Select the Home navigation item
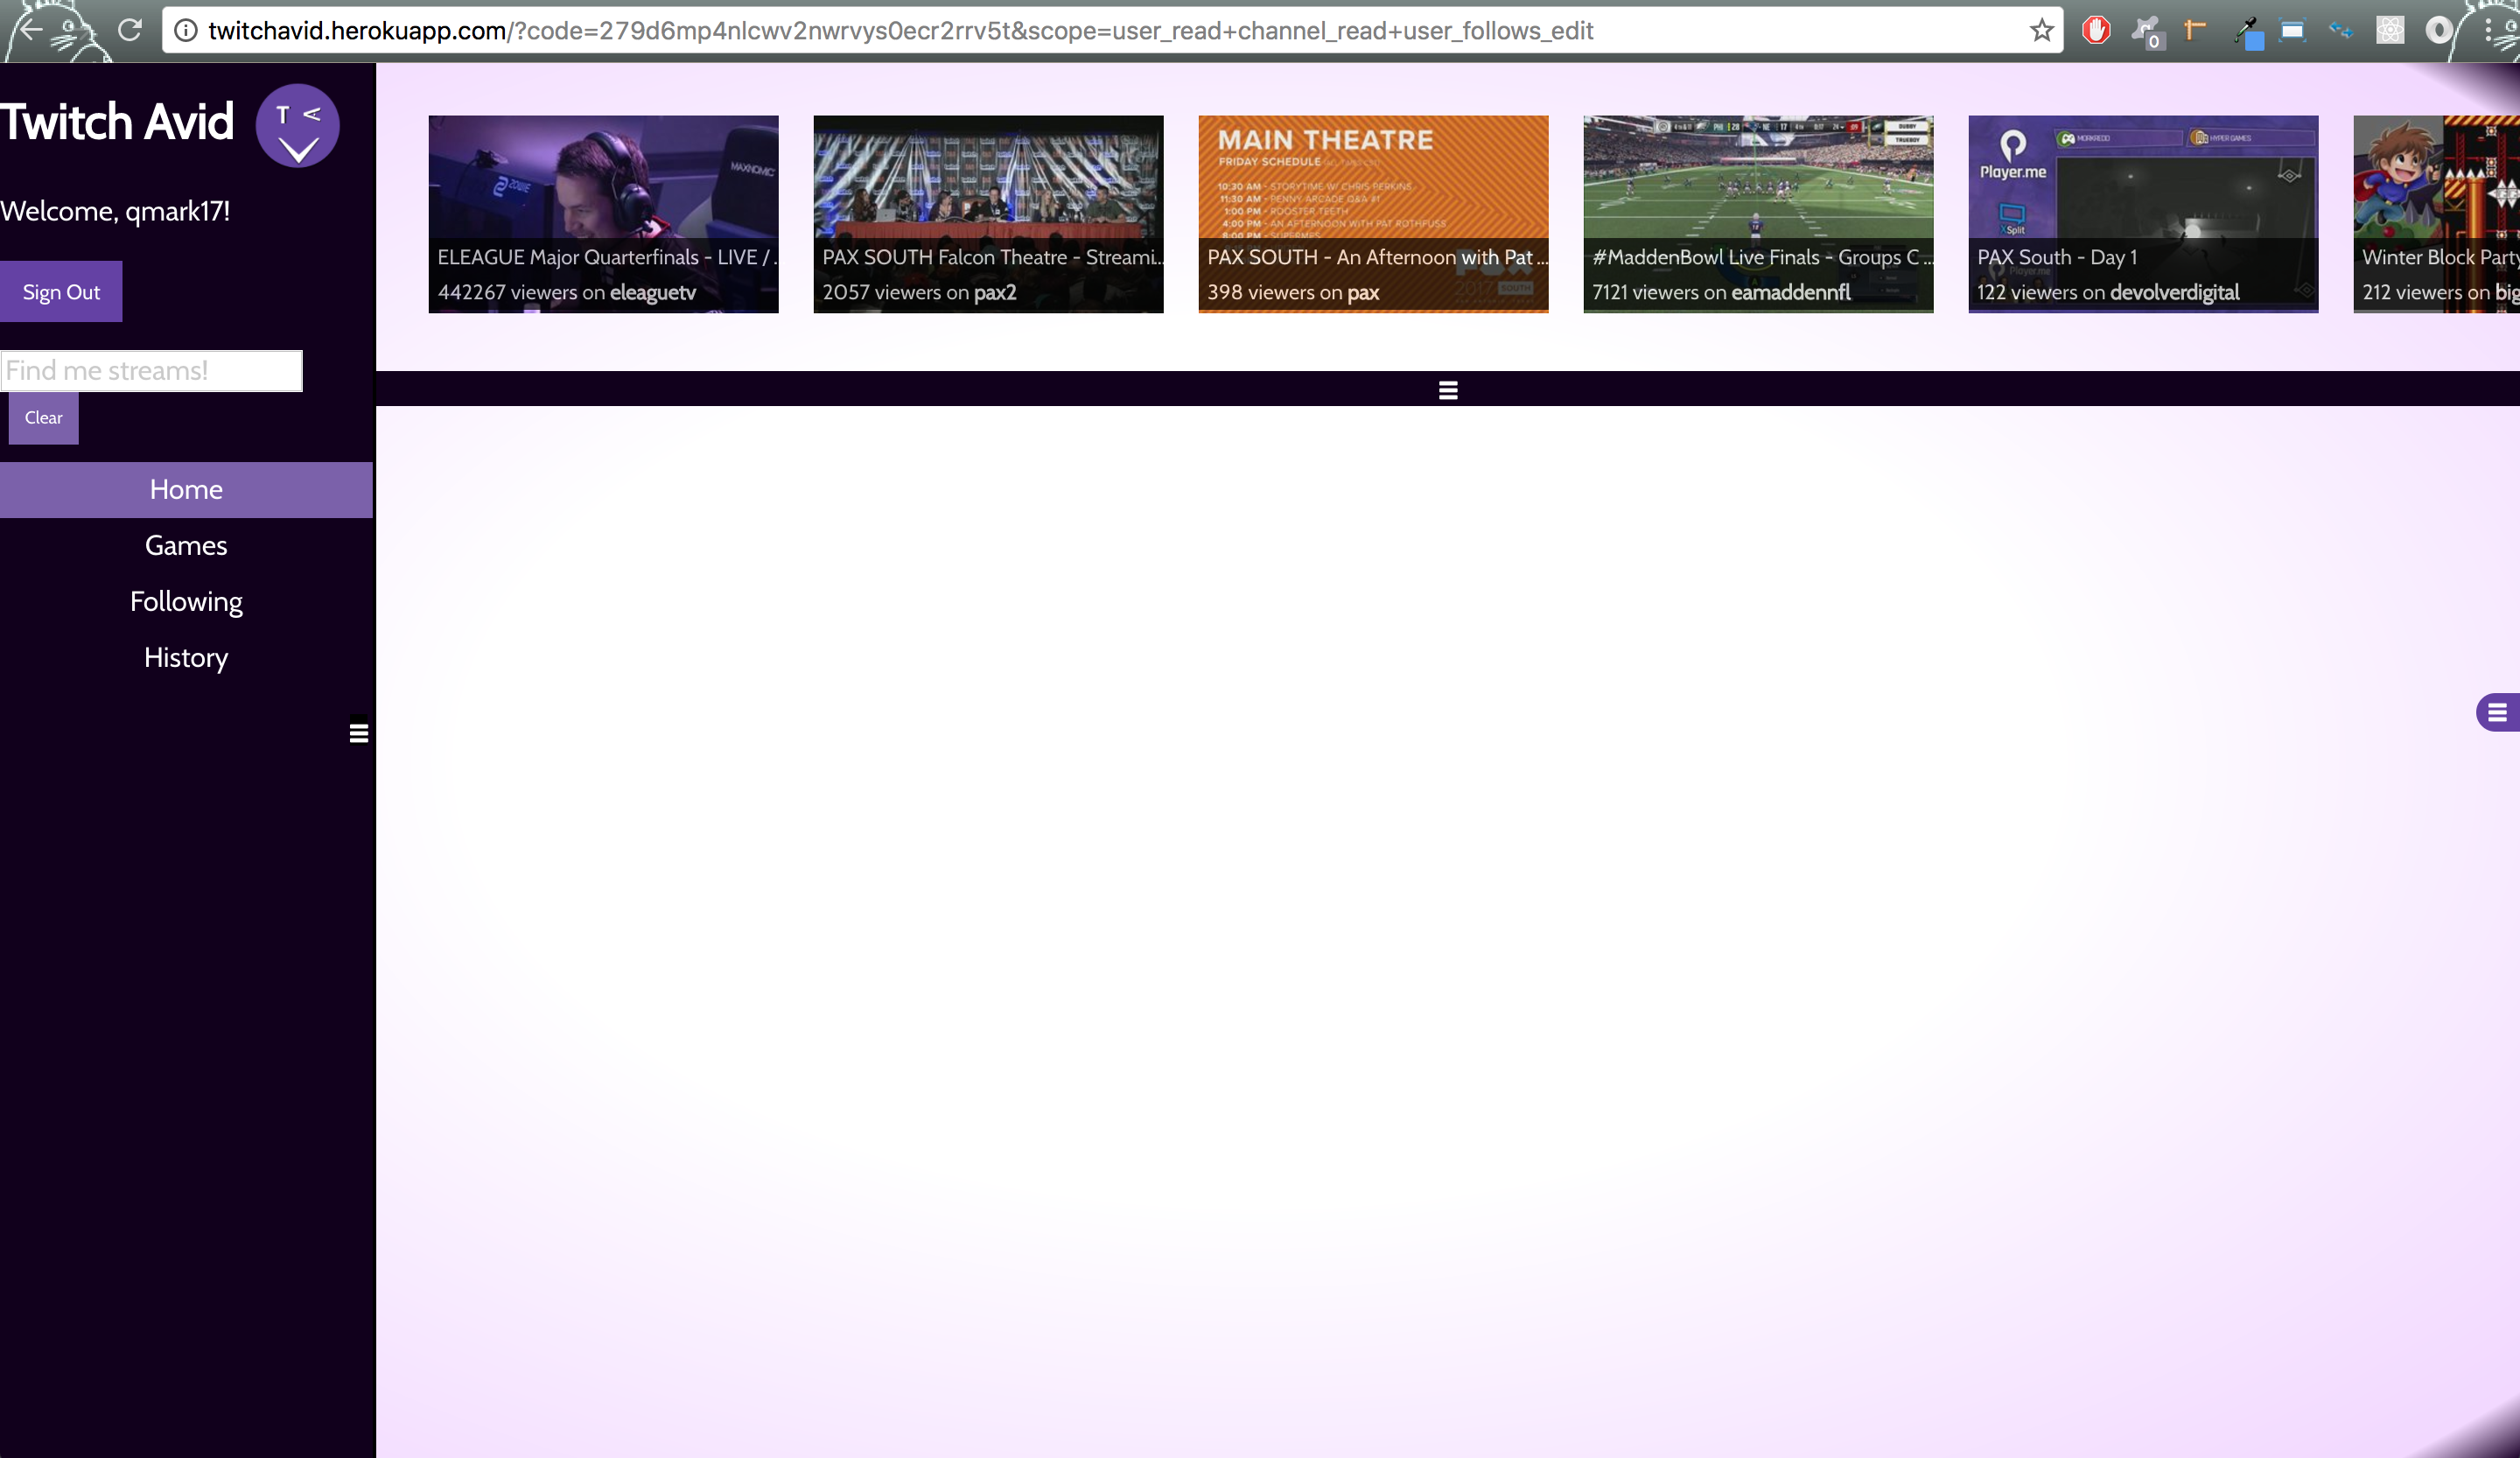This screenshot has width=2520, height=1458. click(x=186, y=489)
